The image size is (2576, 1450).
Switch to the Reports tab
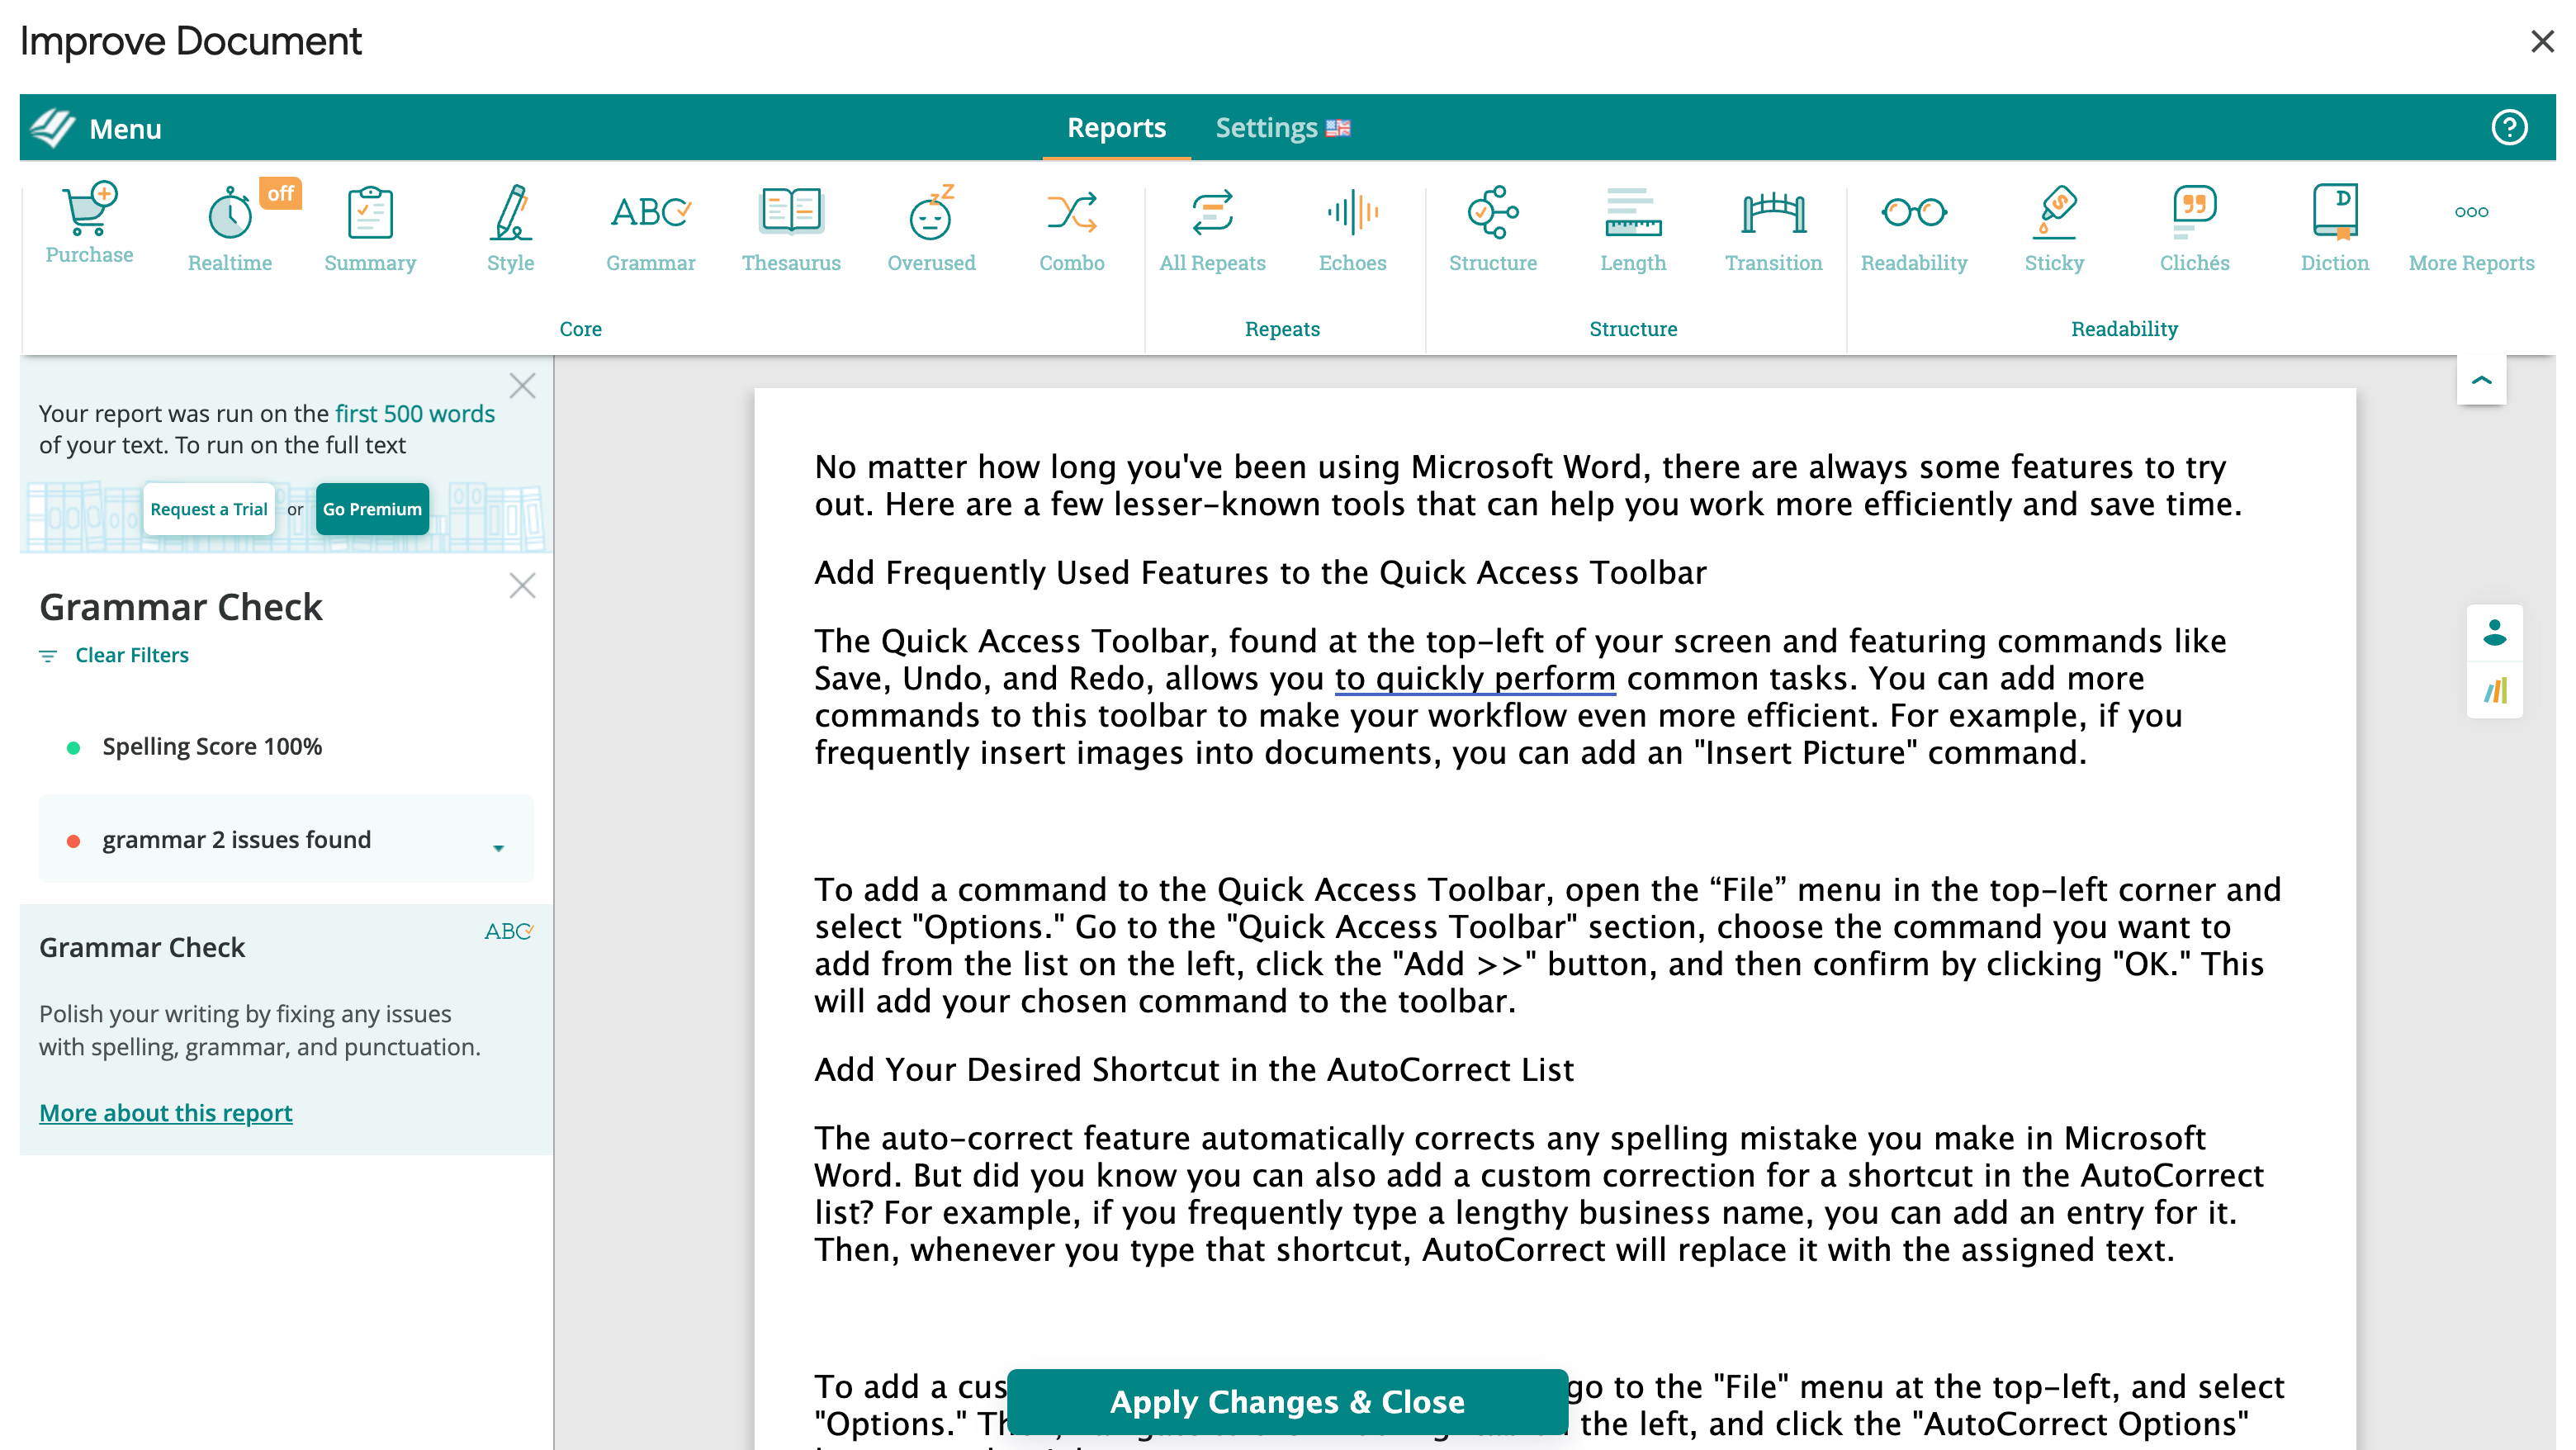point(1116,127)
